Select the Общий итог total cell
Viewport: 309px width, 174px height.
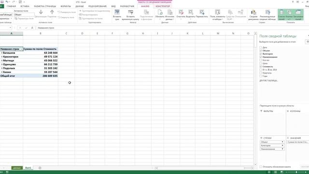tap(12, 76)
